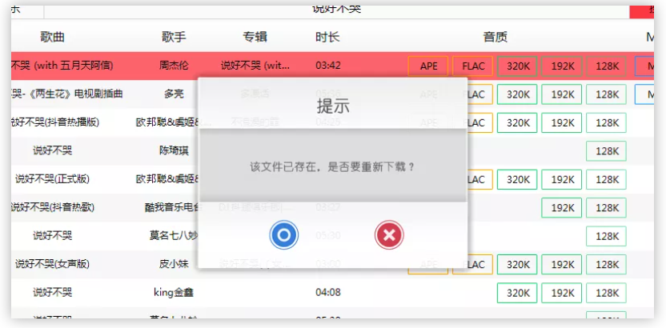
Task: Pick 128K quality for 陈琦琪 song
Action: pos(606,151)
